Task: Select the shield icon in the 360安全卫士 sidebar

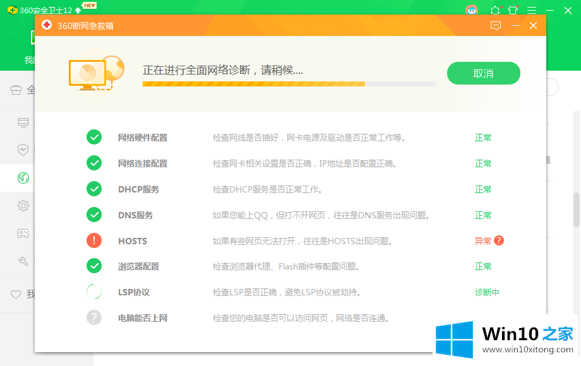Action: [x=23, y=150]
